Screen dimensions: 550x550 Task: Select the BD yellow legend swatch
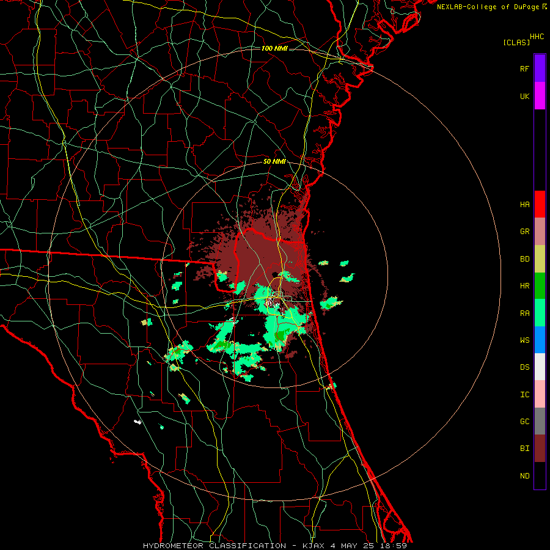point(540,258)
